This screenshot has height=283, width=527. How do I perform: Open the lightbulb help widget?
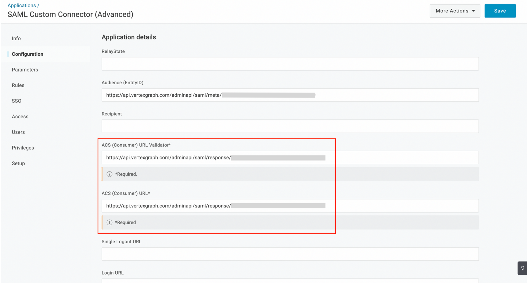[x=523, y=268]
